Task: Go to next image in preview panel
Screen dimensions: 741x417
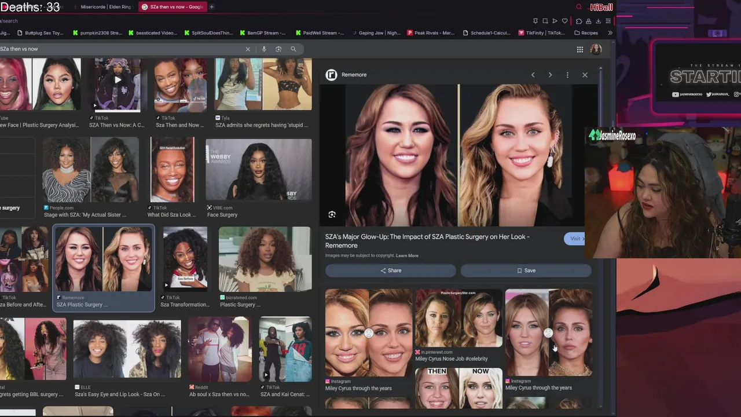Action: pyautogui.click(x=550, y=75)
